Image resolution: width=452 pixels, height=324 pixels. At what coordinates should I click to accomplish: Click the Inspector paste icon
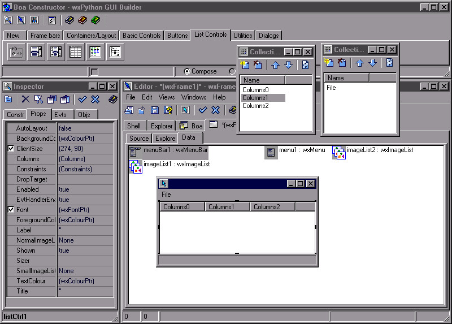pos(65,100)
